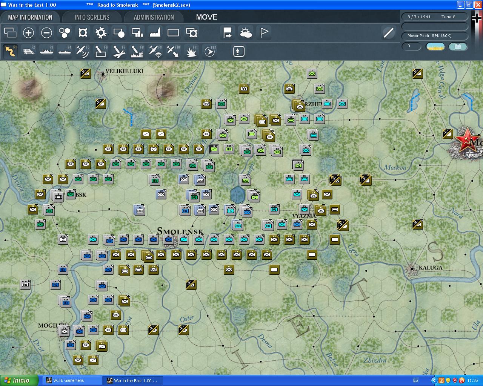Select F2 rail mode
This screenshot has width=483, height=386.
click(28, 51)
